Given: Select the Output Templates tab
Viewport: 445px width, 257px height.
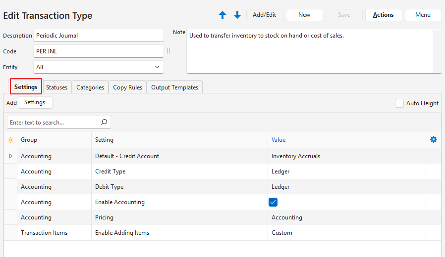Looking at the screenshot, I should click(174, 87).
